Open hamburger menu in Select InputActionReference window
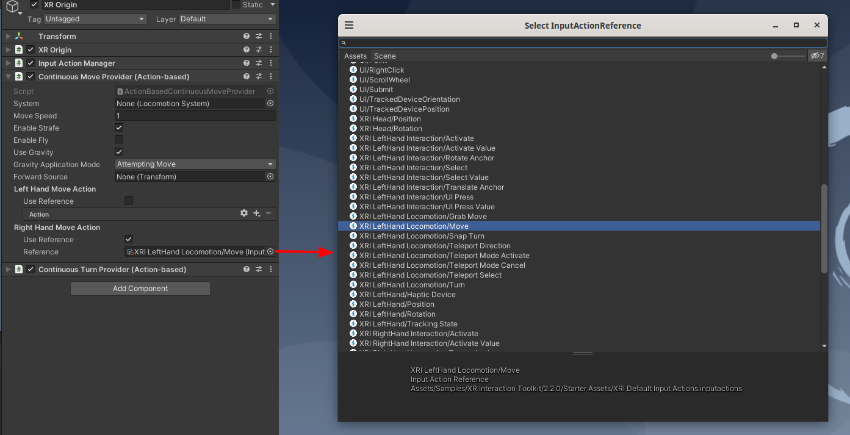 coord(349,26)
